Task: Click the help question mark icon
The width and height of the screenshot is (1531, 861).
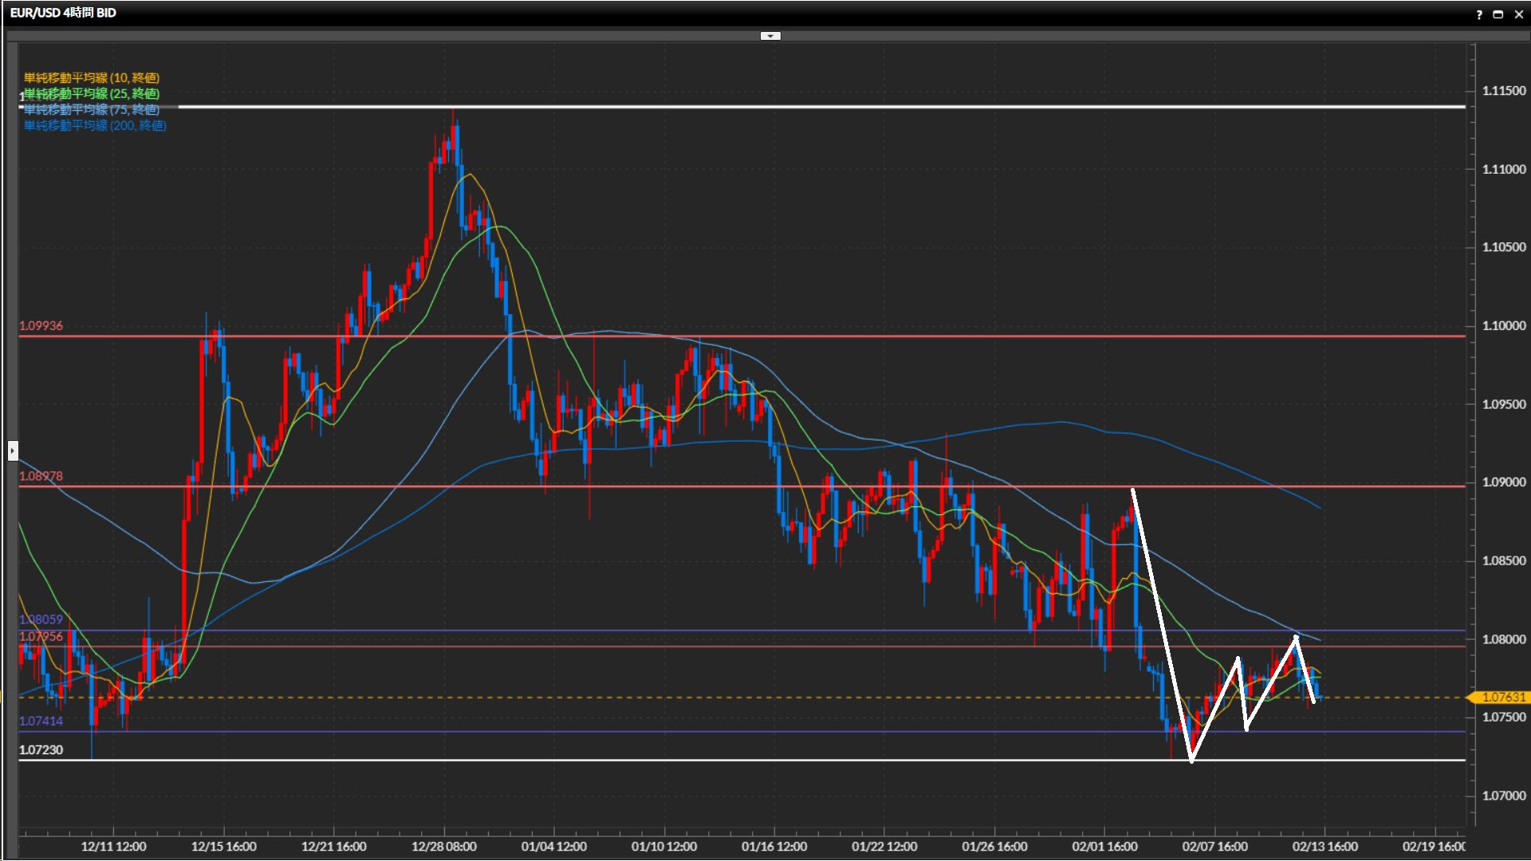Action: point(1479,14)
